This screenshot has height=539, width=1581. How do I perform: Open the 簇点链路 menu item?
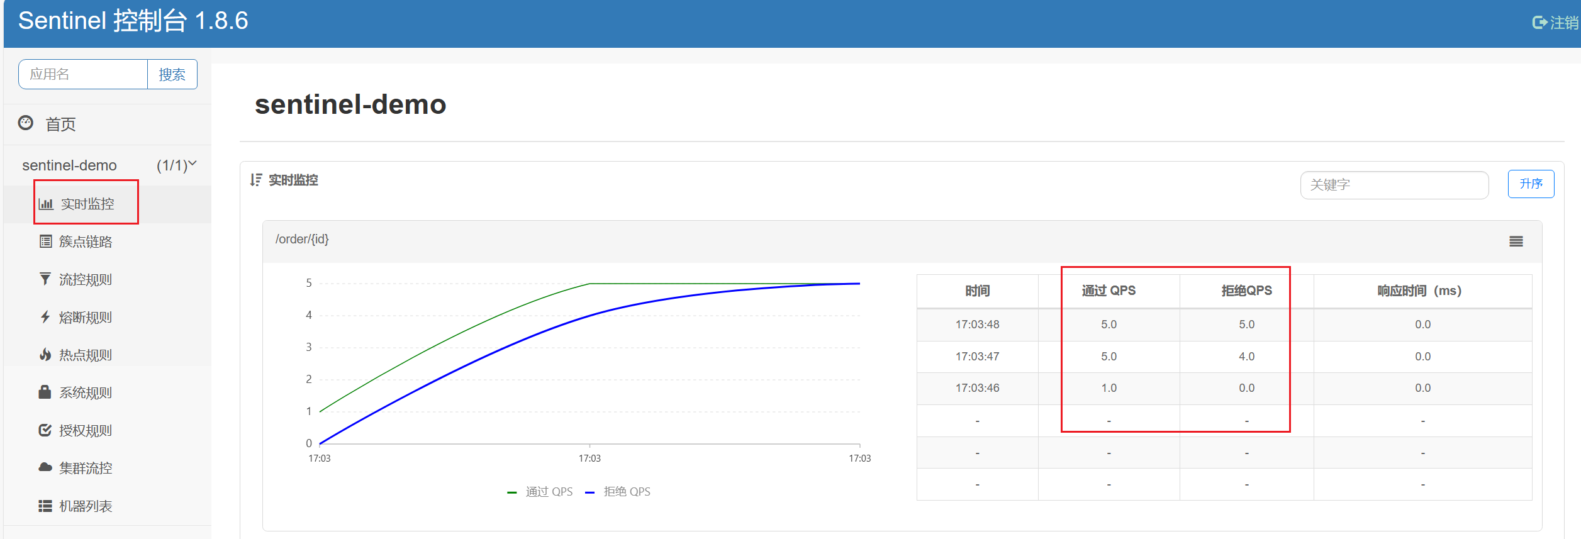coord(86,242)
